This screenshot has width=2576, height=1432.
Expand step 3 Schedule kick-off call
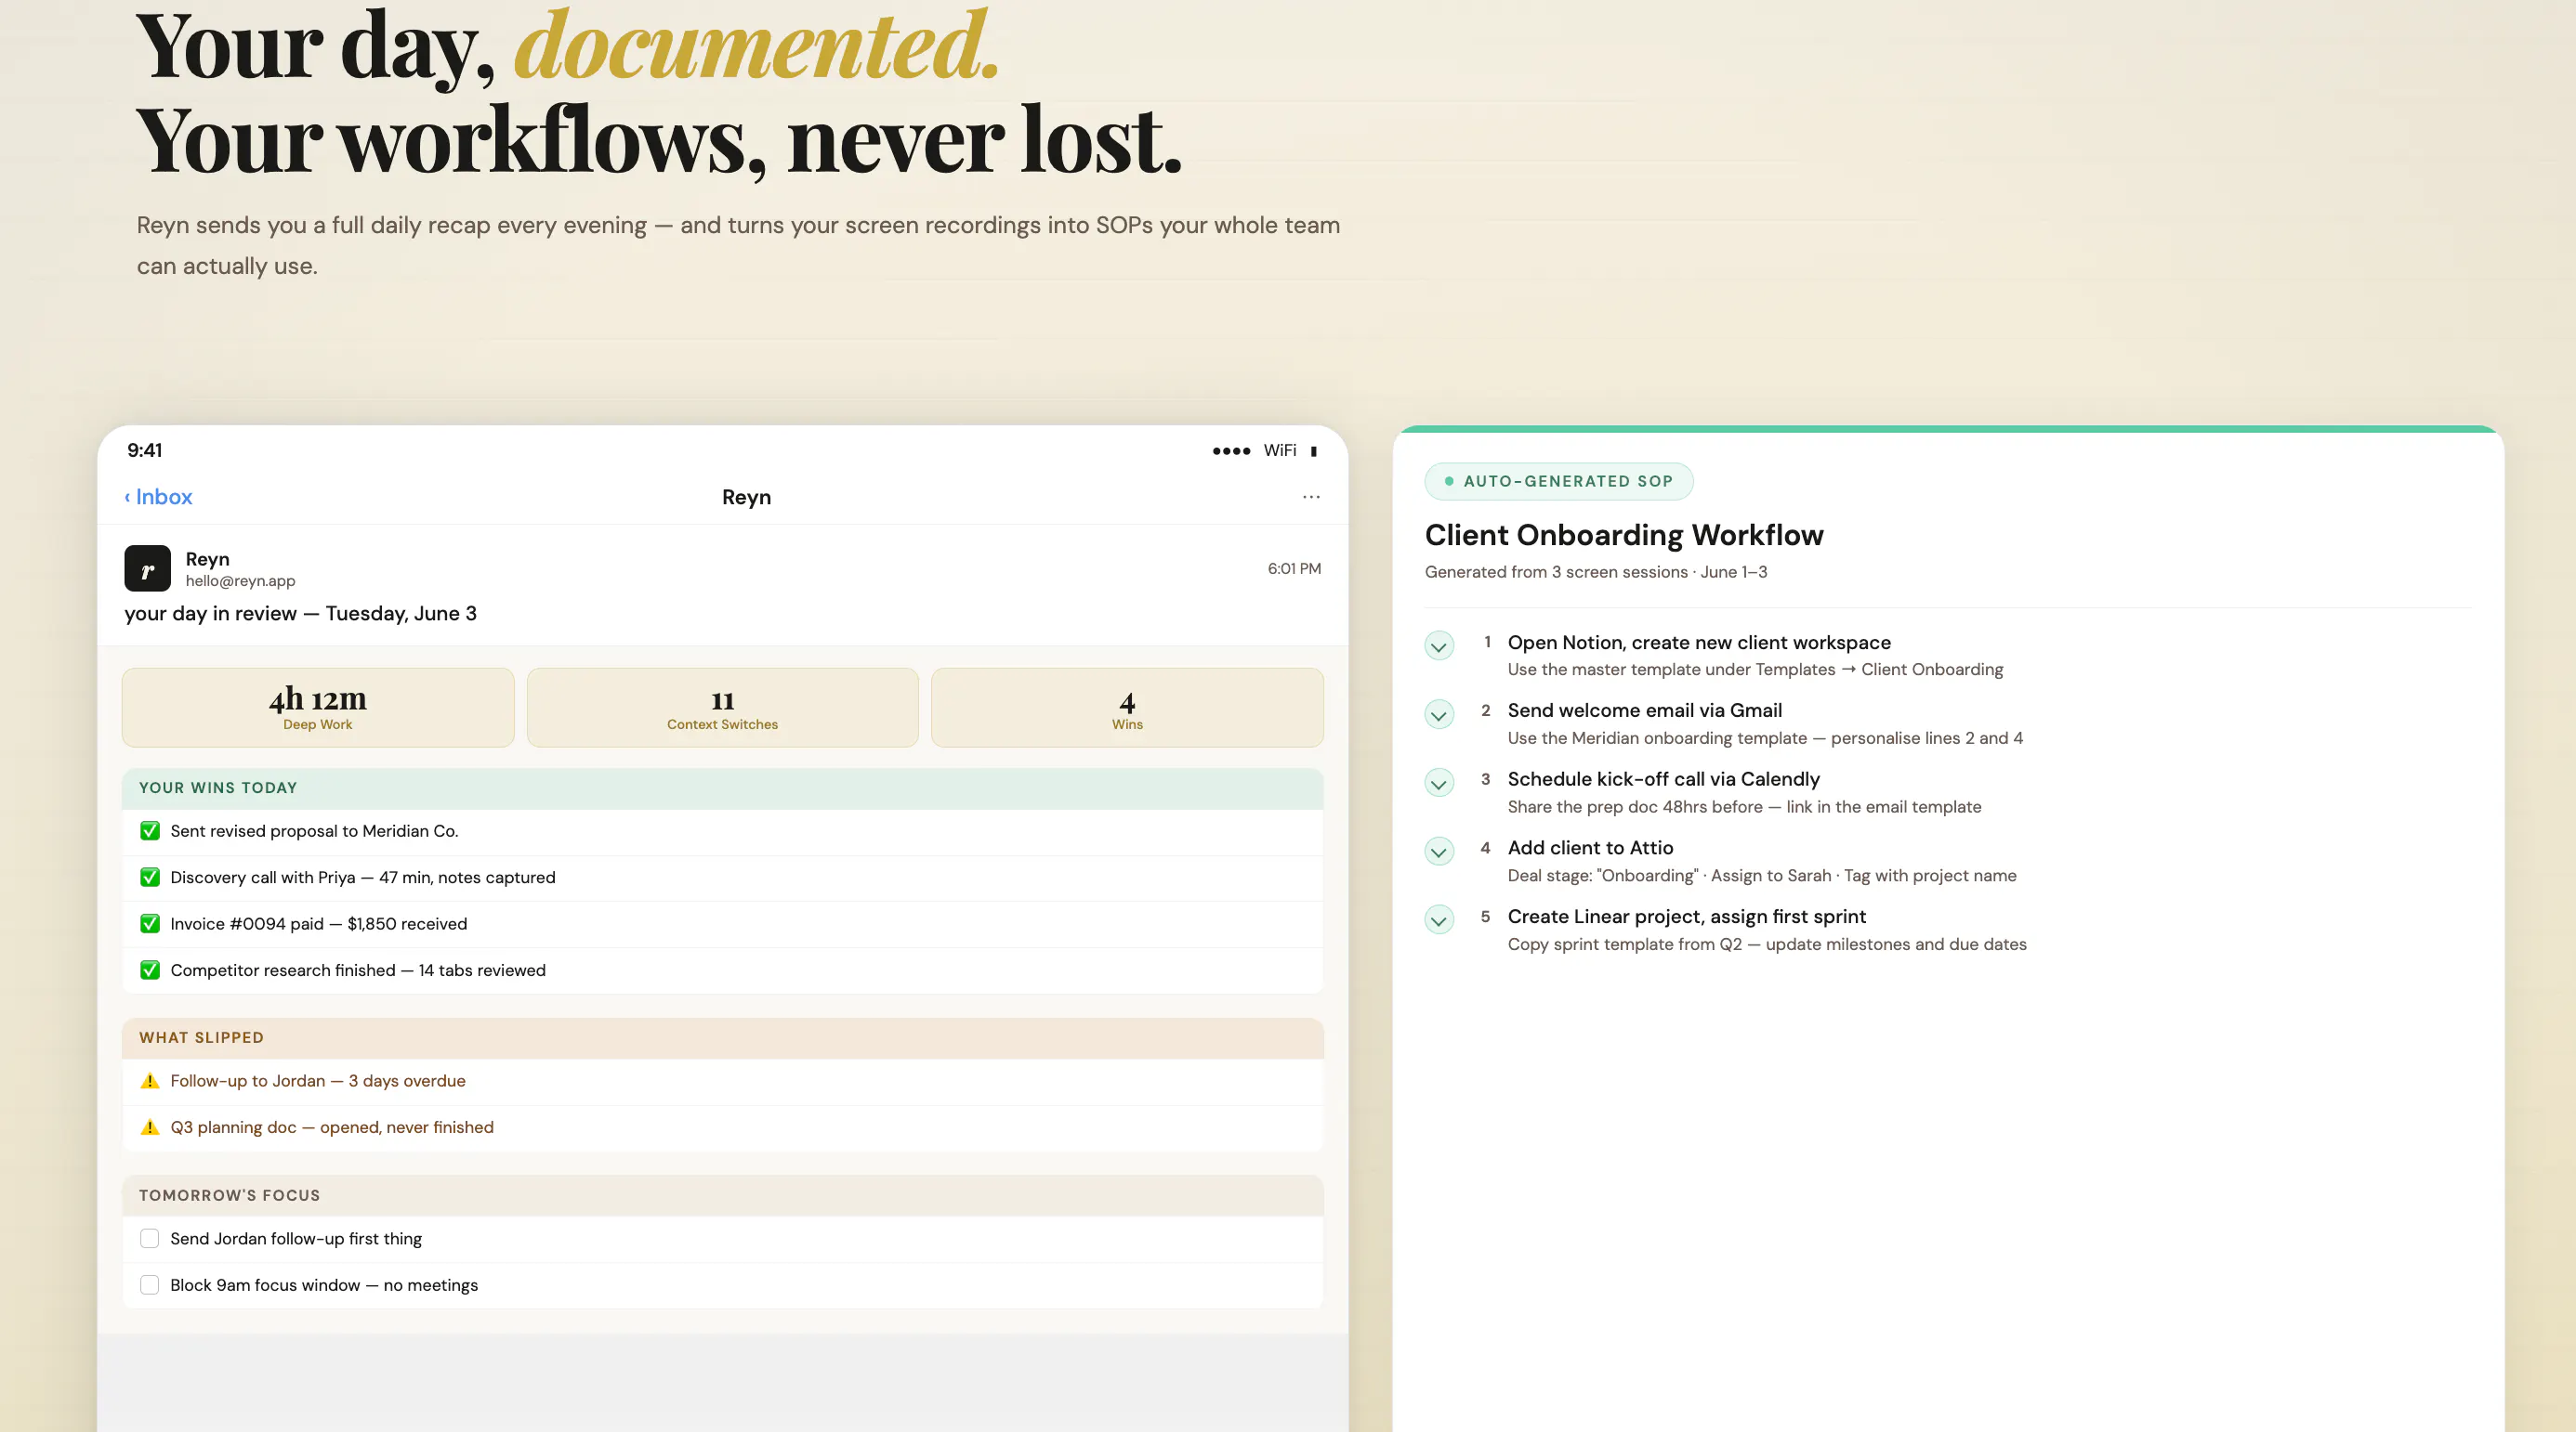(1439, 783)
